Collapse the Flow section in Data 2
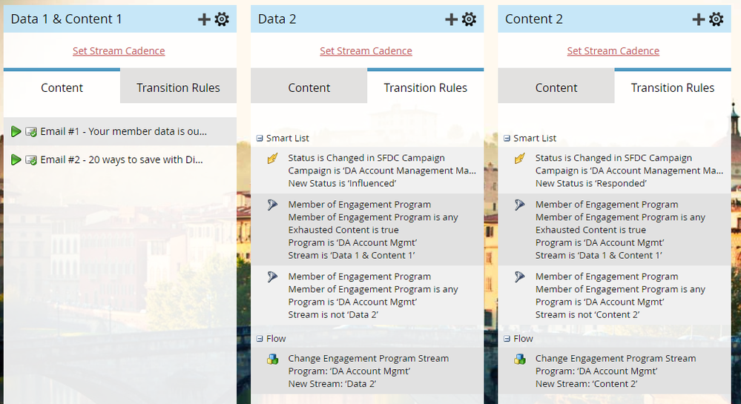Screen dimensions: 741x404 [x=260, y=339]
